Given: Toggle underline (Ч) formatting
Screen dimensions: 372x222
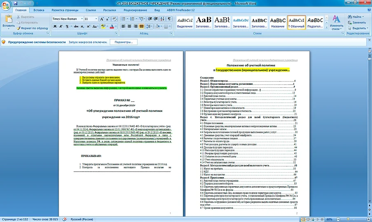Looking at the screenshot, I should [x=67, y=26].
